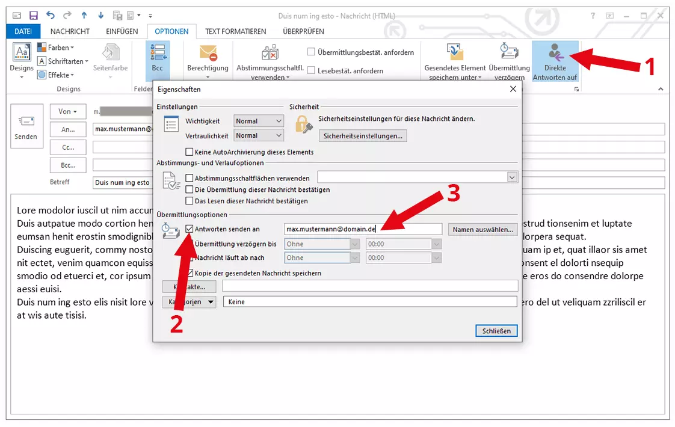675x427 pixels.
Task: Click the Senden button
Action: (26, 126)
